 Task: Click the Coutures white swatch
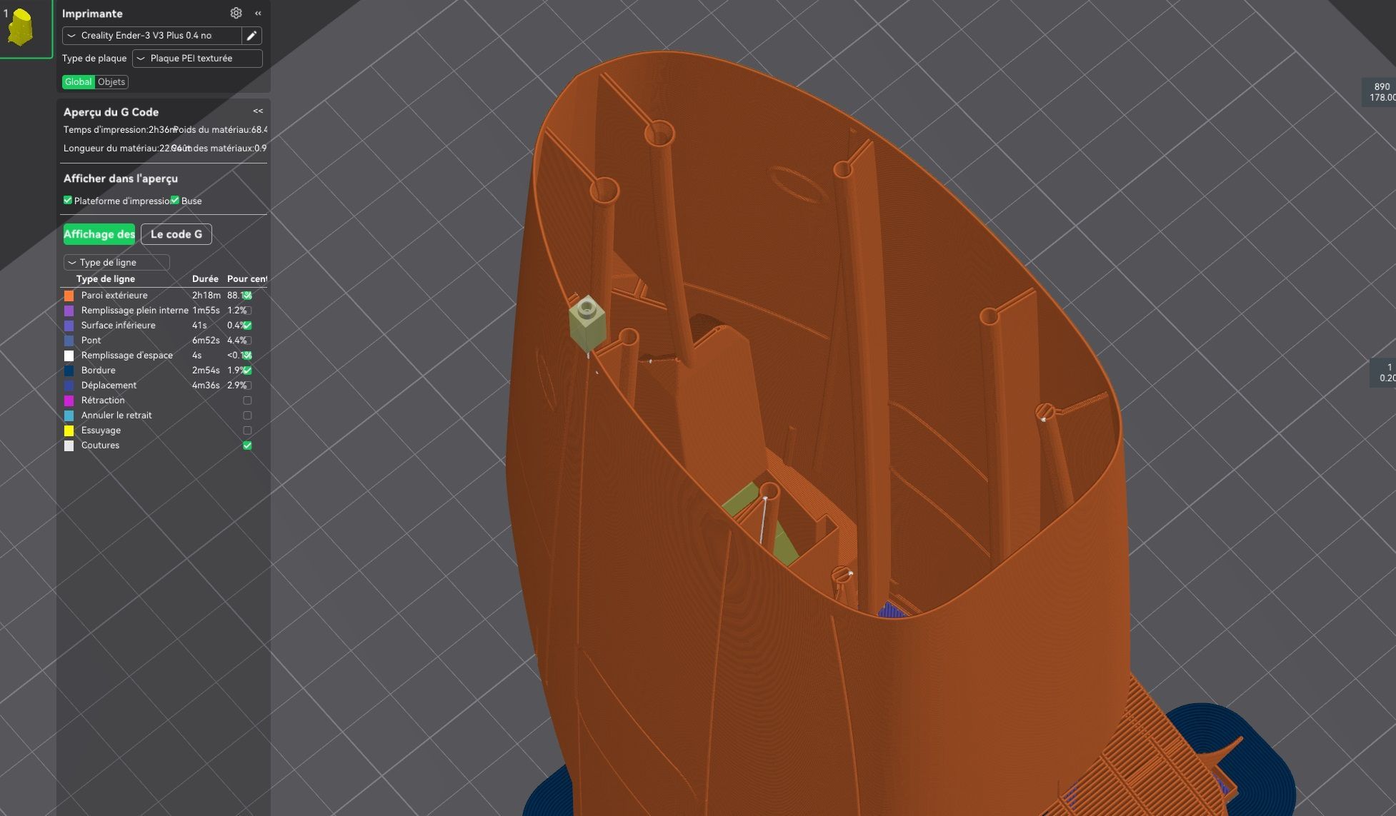pos(69,445)
